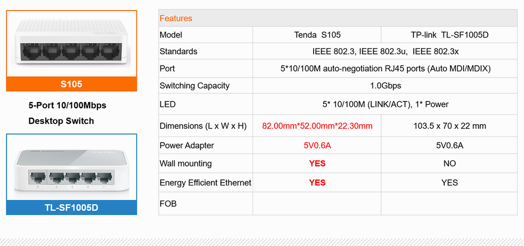Click the empty FOB cell under Tenda S105
Viewport: 524px width, 246px height.
pos(317,204)
